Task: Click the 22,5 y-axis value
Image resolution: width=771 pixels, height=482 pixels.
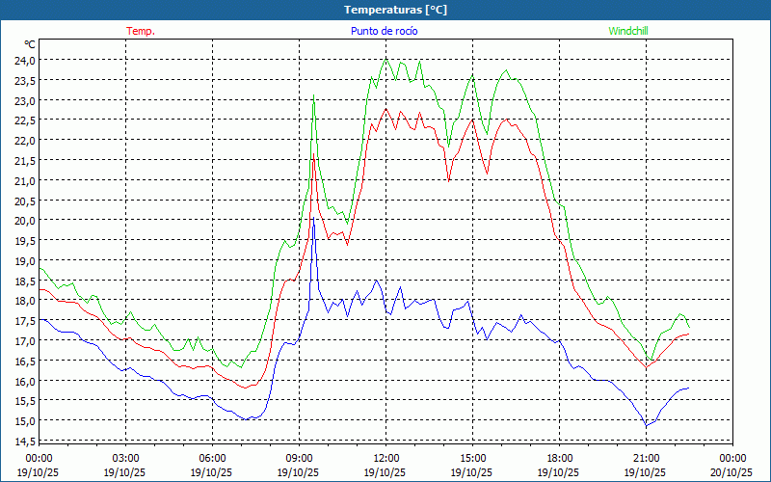Action: click(23, 120)
